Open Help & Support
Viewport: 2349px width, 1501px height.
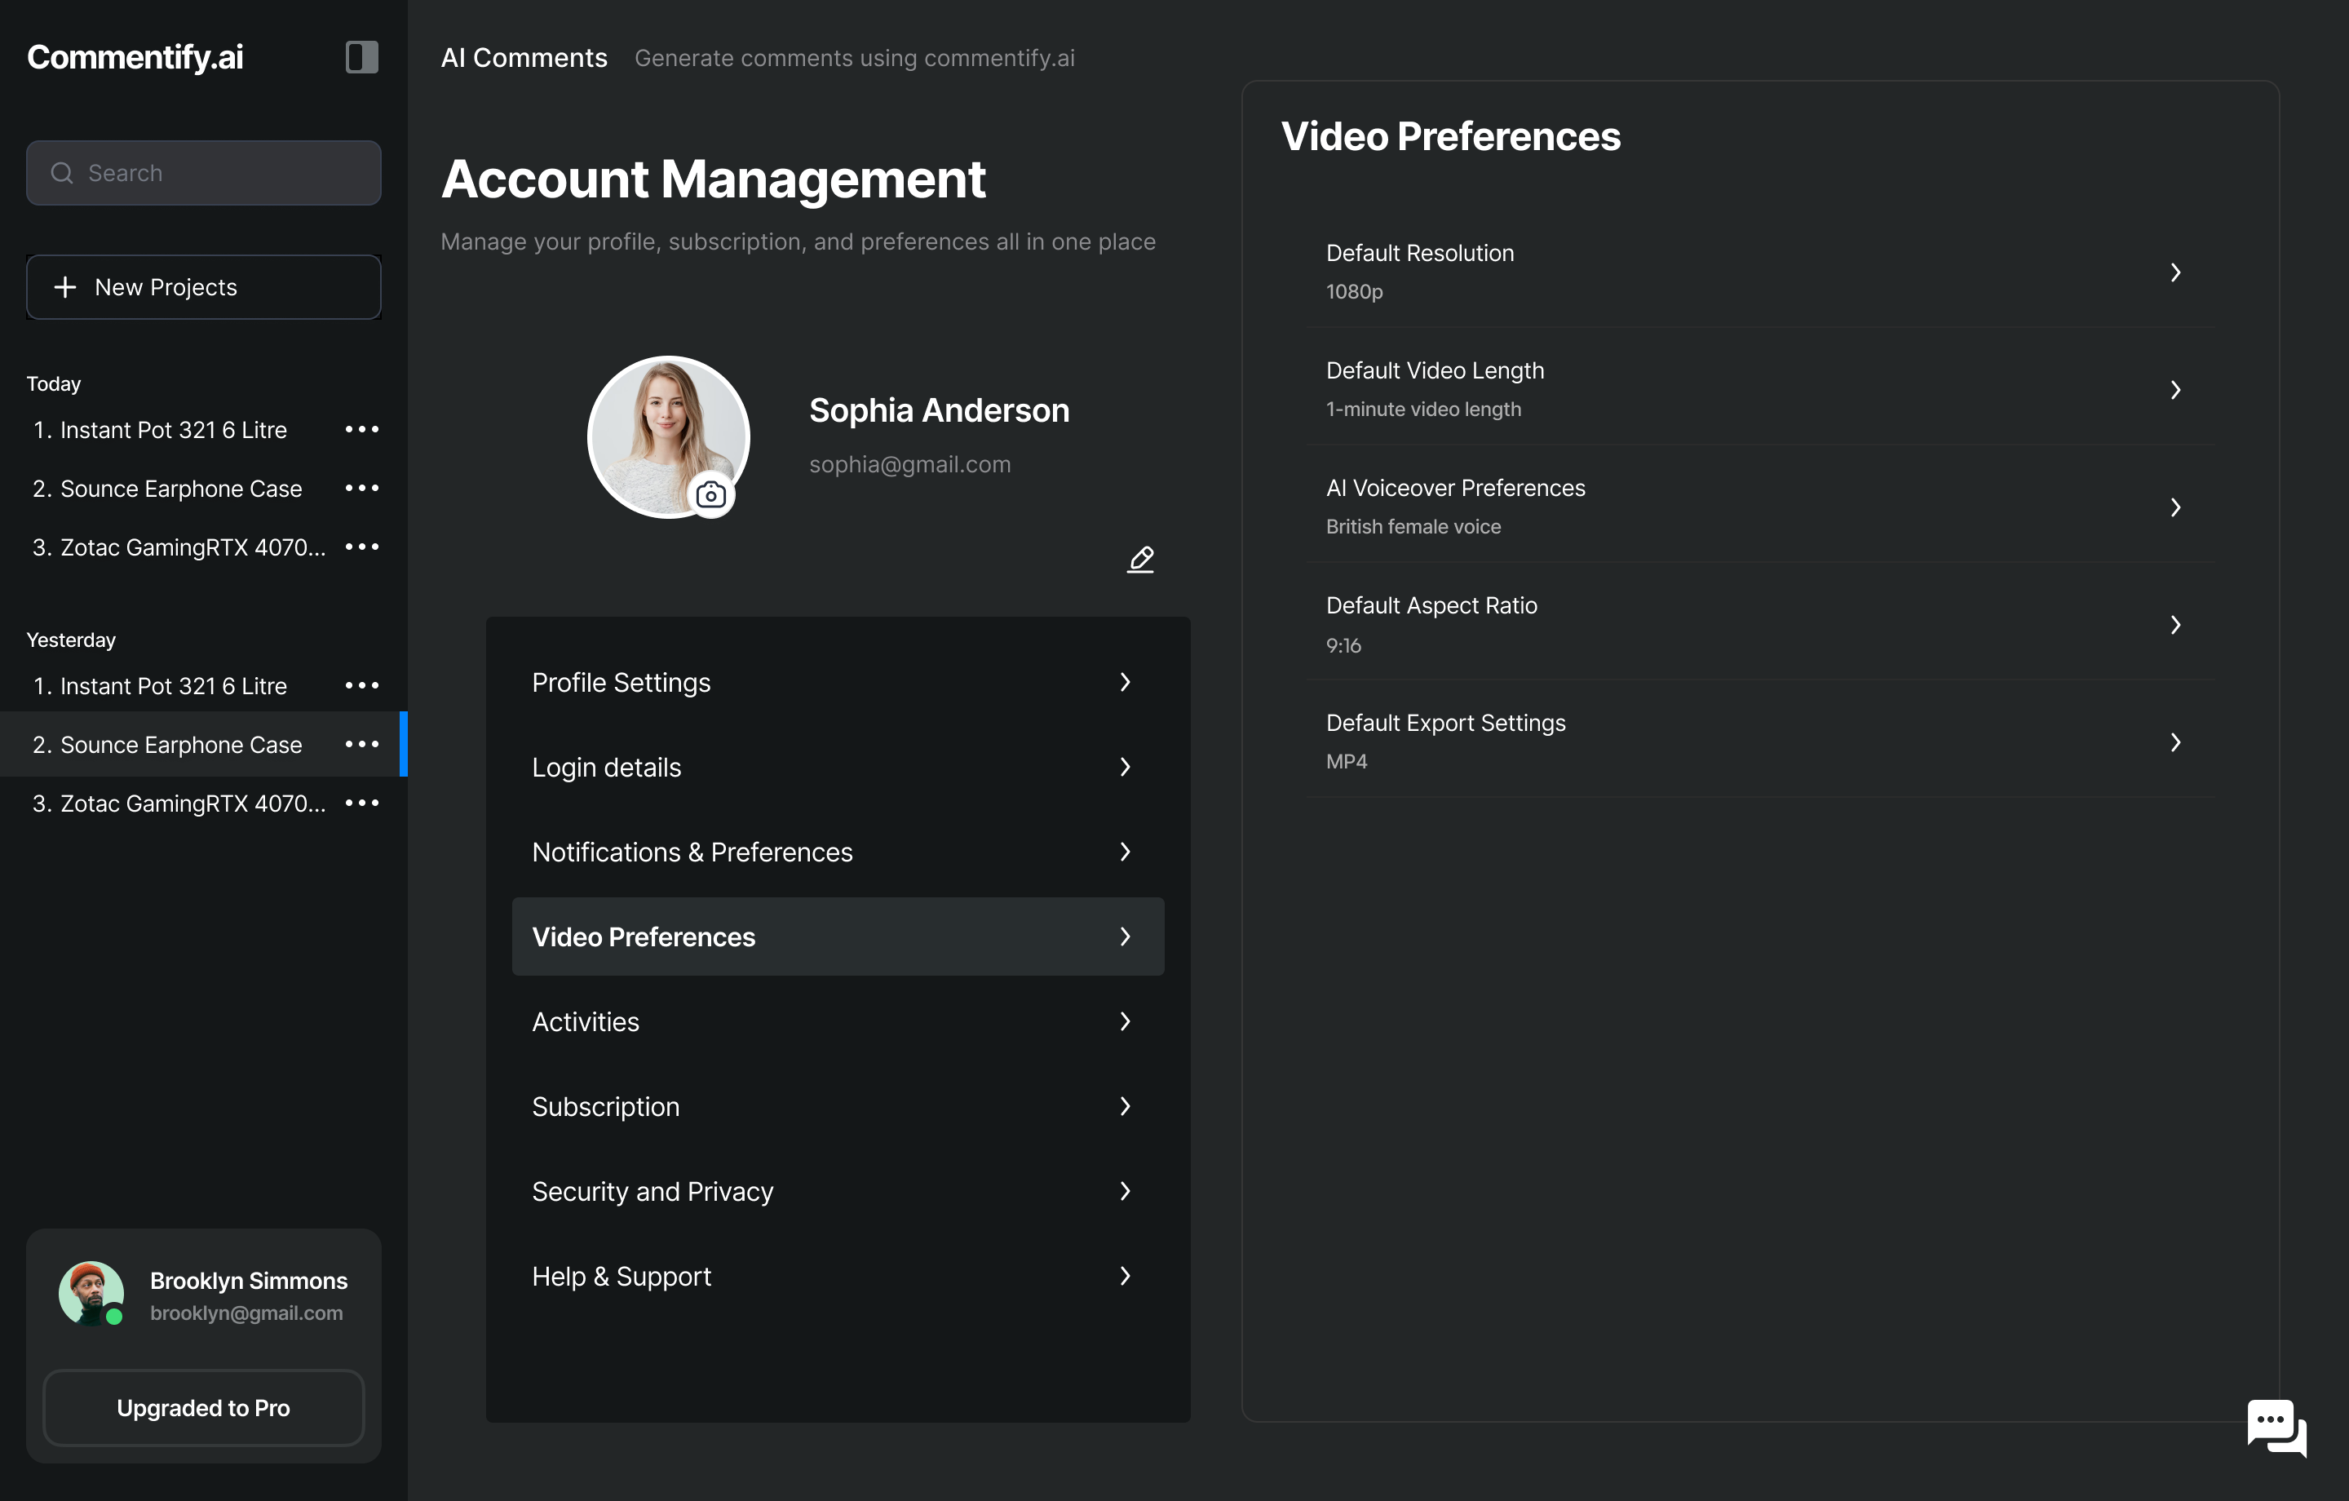(x=838, y=1276)
